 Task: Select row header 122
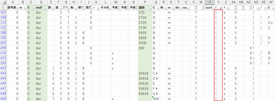[x=3, y=28]
